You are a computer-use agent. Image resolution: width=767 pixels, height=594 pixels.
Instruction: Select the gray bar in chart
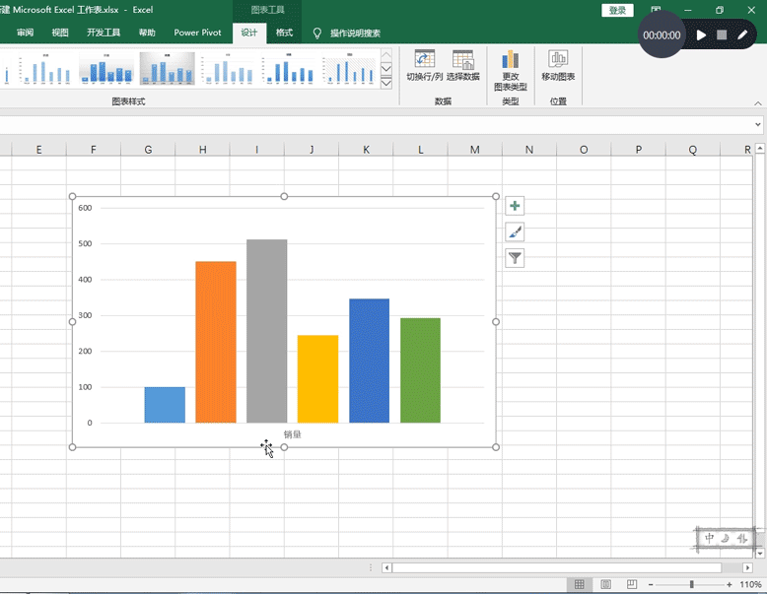pos(266,331)
